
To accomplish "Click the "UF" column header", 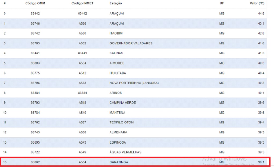I will point(222,3).
